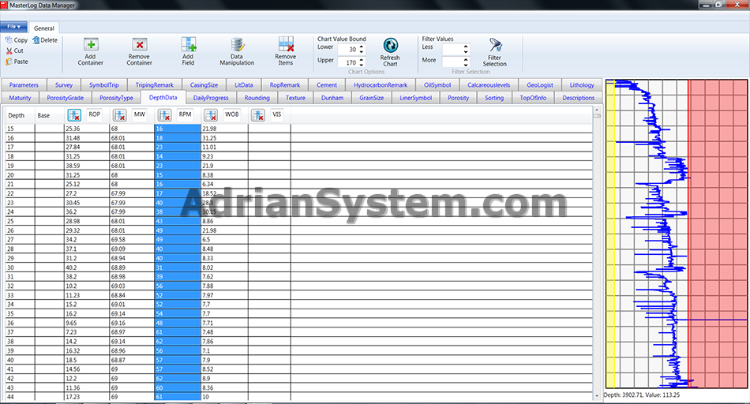Image resolution: width=750 pixels, height=404 pixels.
Task: Open the GrainSize tab
Action: point(372,98)
